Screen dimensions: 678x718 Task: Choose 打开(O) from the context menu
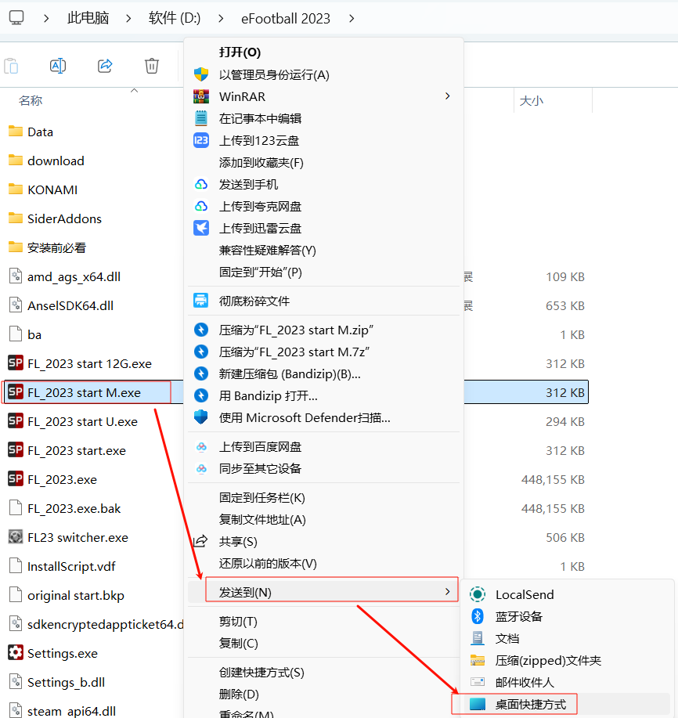coord(240,52)
